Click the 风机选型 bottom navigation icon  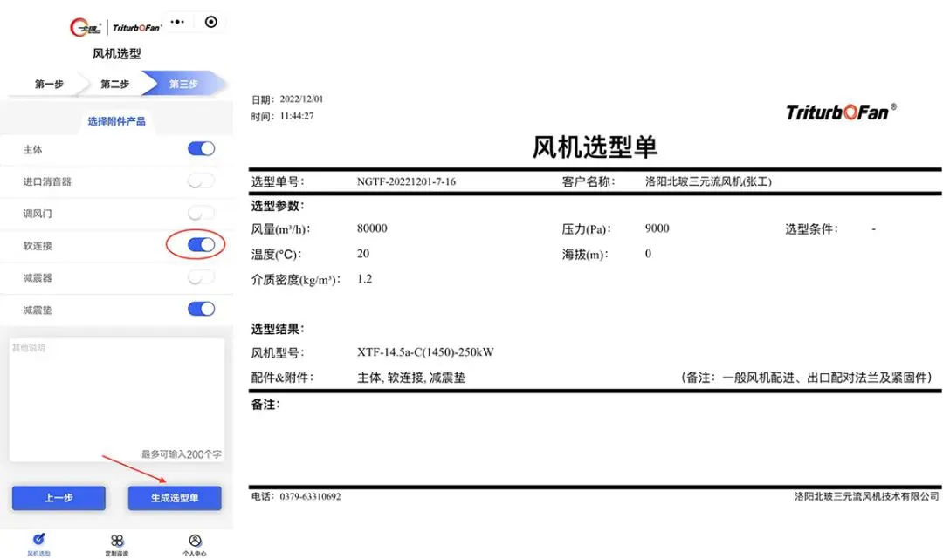coord(38,541)
